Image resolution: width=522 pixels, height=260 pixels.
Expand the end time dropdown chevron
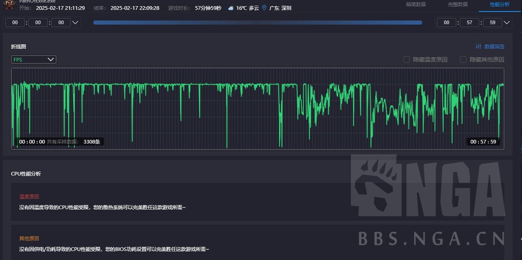coord(507,23)
